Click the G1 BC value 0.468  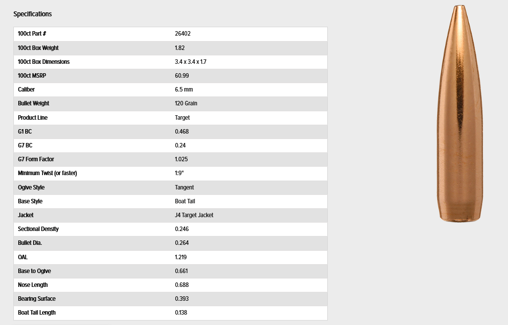pos(182,132)
